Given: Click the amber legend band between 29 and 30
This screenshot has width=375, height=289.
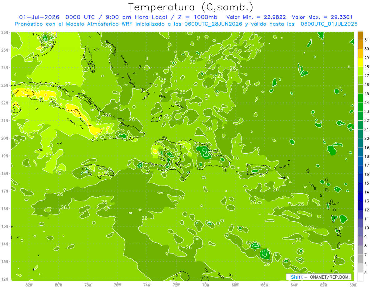Looking at the screenshot, I should point(360,53).
